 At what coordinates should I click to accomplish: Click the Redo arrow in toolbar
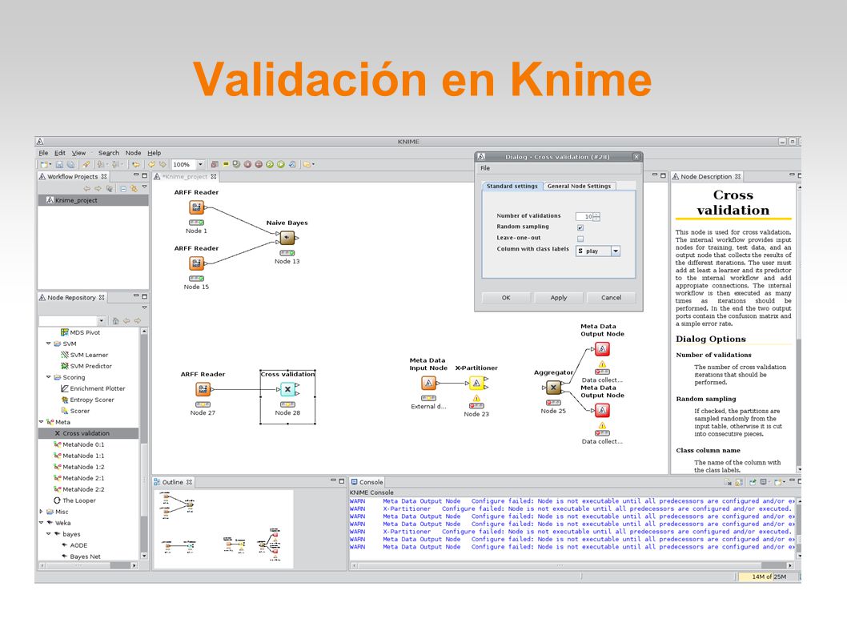click(x=163, y=164)
